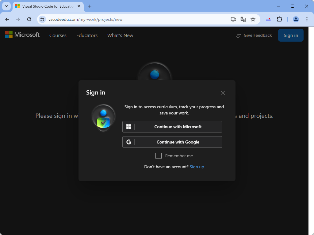
Task: Open the Courses menu item
Action: pyautogui.click(x=58, y=35)
